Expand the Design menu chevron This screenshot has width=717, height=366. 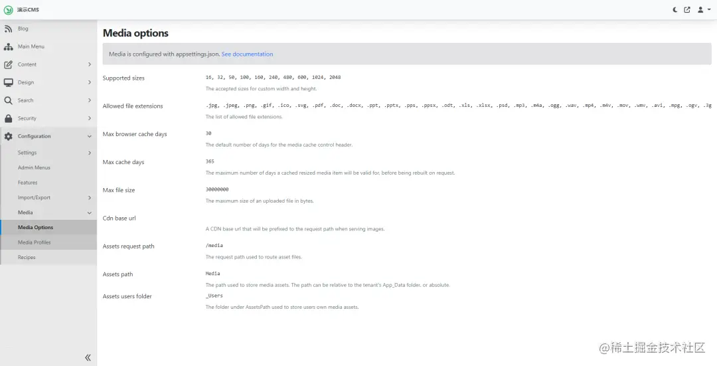click(90, 82)
